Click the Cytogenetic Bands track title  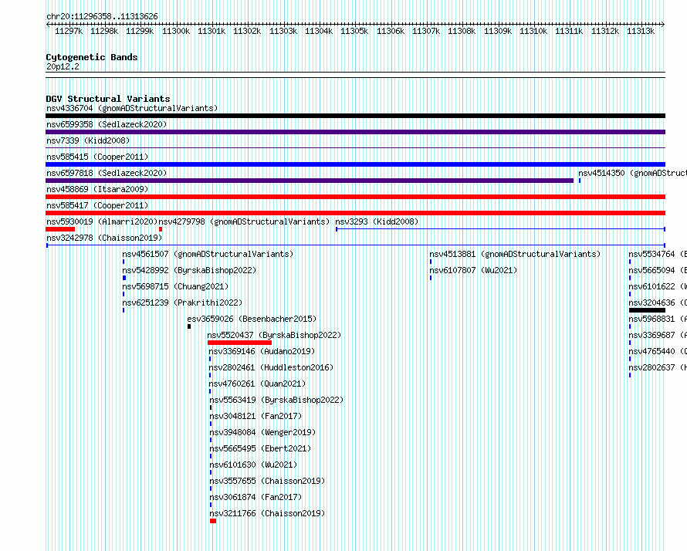(92, 57)
